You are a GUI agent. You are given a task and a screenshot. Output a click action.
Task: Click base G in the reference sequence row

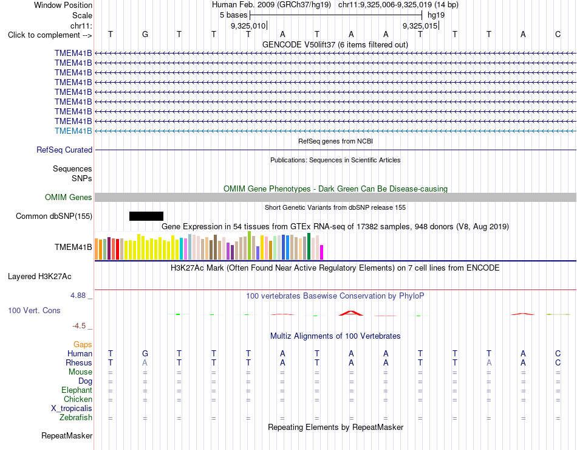[145, 34]
